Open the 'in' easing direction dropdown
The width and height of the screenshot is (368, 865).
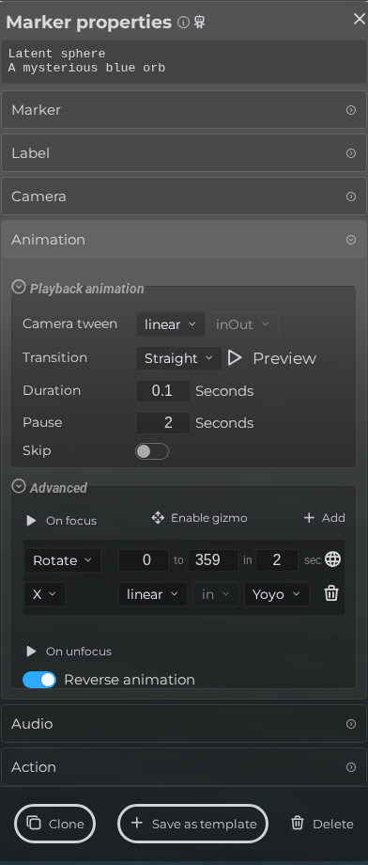[216, 594]
